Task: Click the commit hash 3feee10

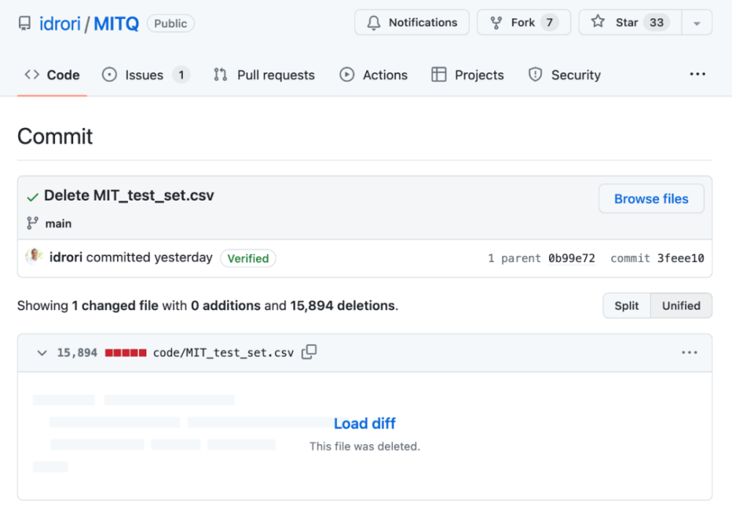Action: pos(680,258)
